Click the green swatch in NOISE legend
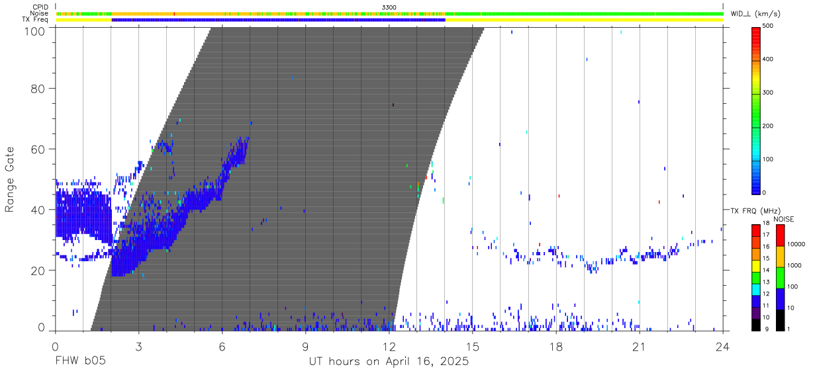Screen dimensions: 813x375 point(781,278)
